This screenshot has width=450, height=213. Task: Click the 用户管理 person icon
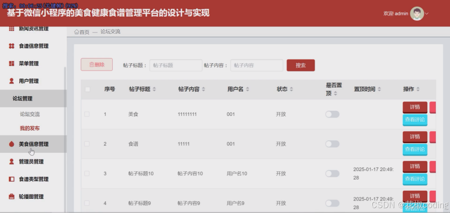click(x=11, y=81)
